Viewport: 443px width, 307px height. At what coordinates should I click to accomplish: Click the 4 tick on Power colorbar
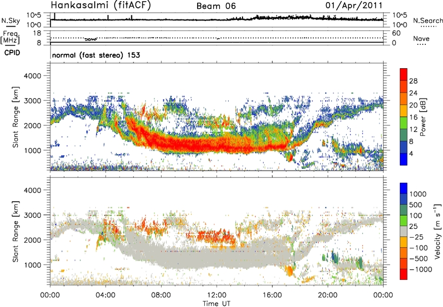411,154
